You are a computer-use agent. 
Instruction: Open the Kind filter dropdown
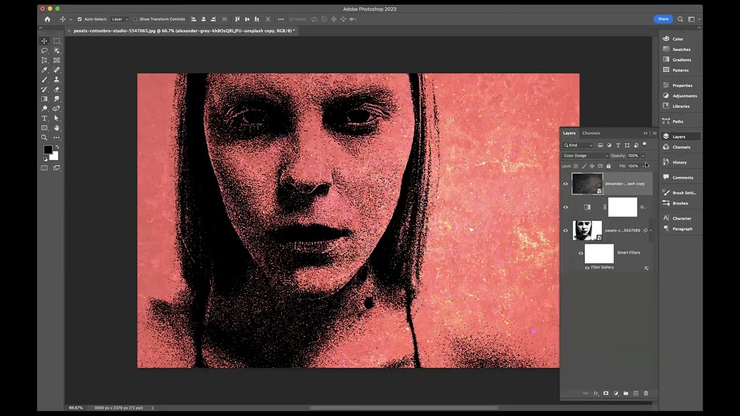pos(579,145)
